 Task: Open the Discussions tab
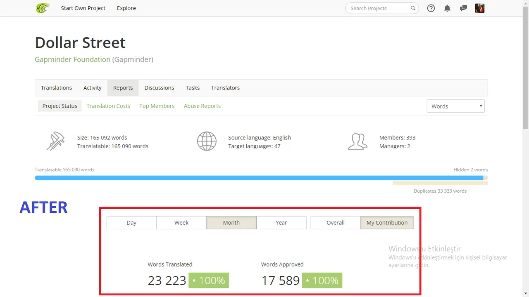pyautogui.click(x=159, y=88)
